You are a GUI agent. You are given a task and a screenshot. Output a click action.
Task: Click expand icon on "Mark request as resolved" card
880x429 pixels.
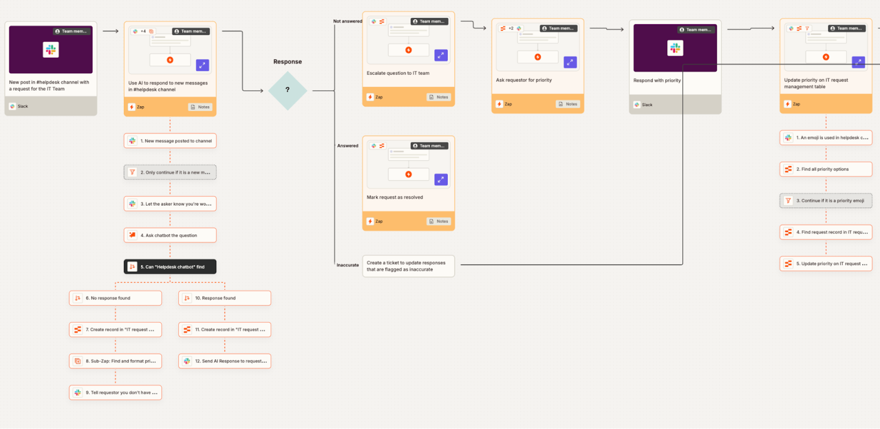[x=441, y=179]
